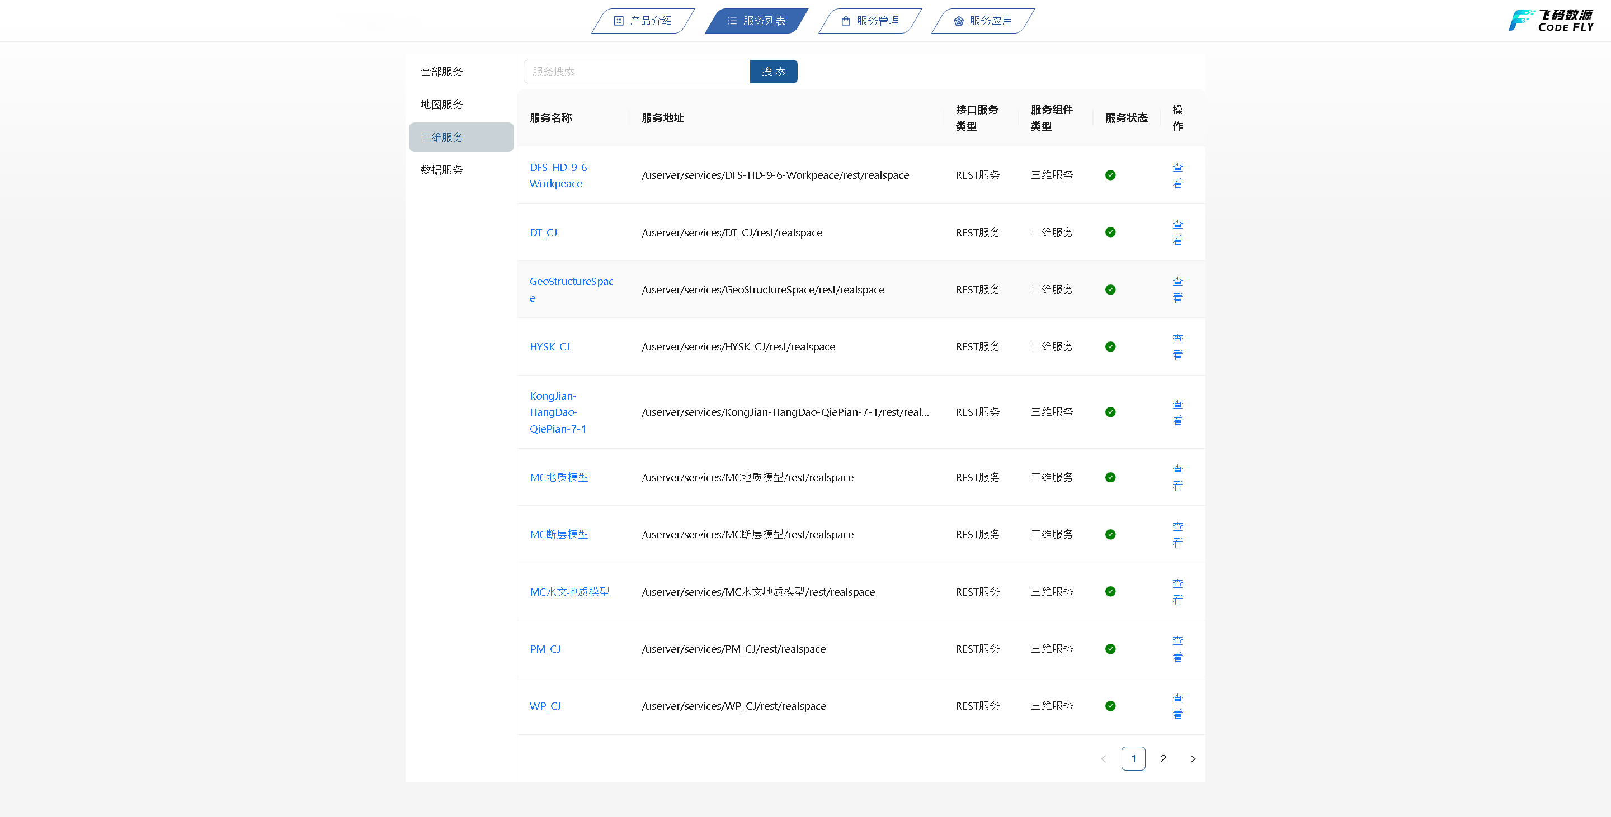Select 全部服务 in the sidebar
This screenshot has height=817, width=1611.
441,71
